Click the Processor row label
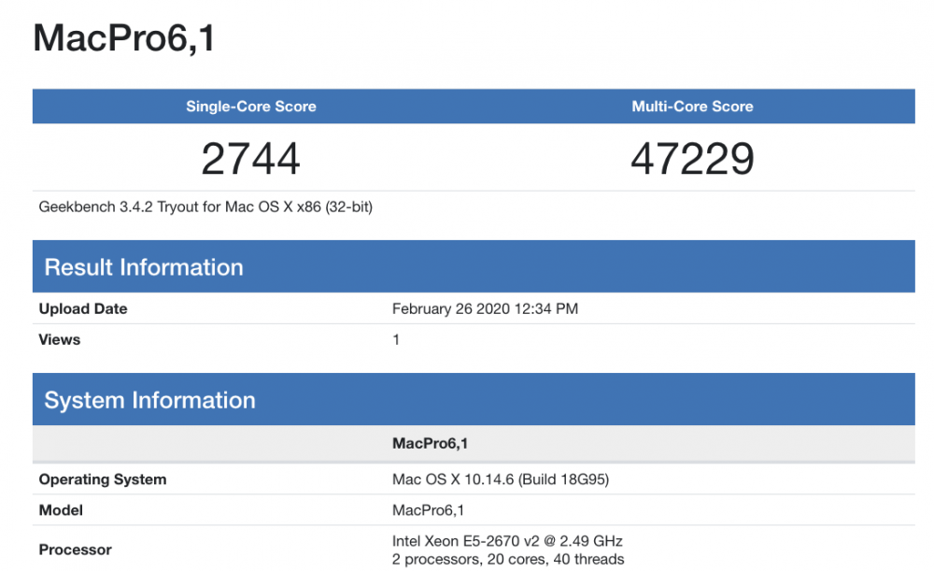Viewport: 934px width, 571px height. point(75,550)
